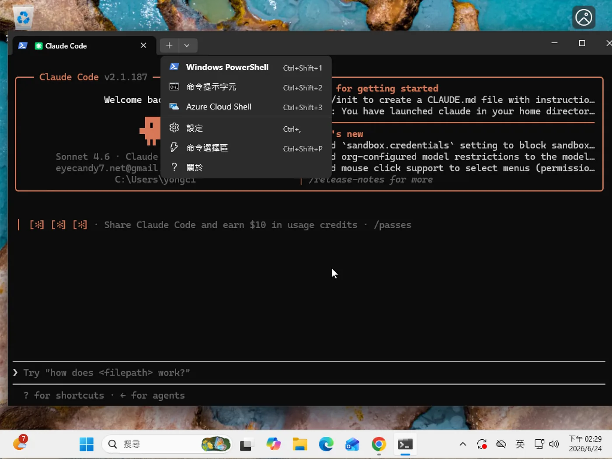This screenshot has height=459, width=612.
Task: Launch Microsoft Edge from the taskbar
Action: pos(326,444)
